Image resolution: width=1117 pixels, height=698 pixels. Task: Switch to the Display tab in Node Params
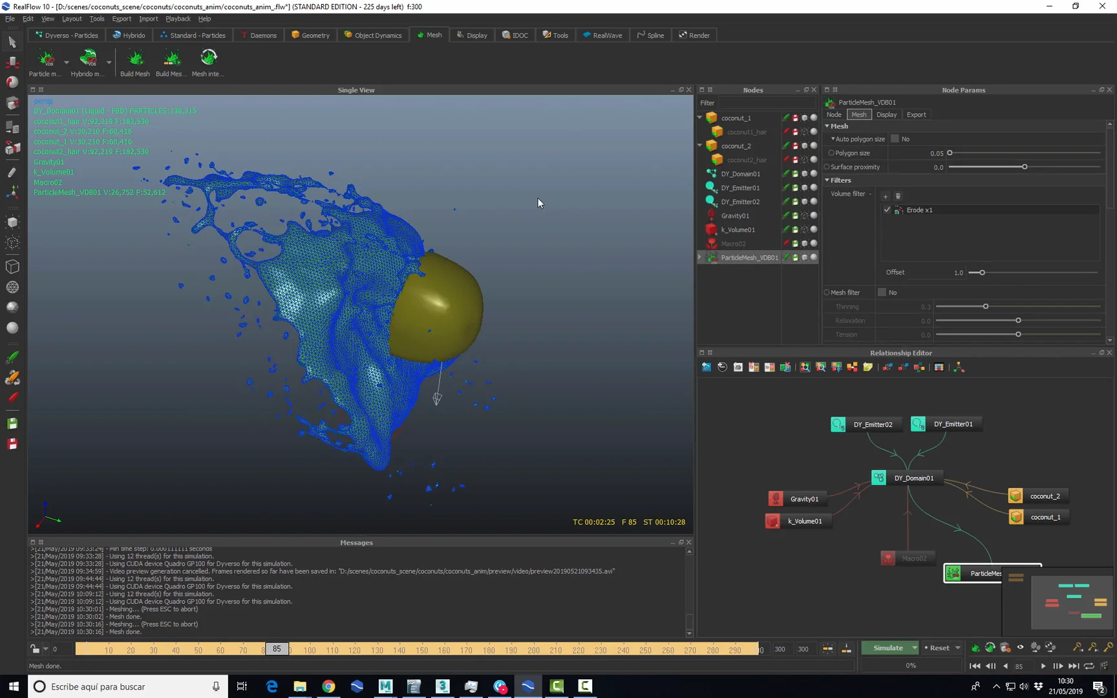[x=886, y=114]
